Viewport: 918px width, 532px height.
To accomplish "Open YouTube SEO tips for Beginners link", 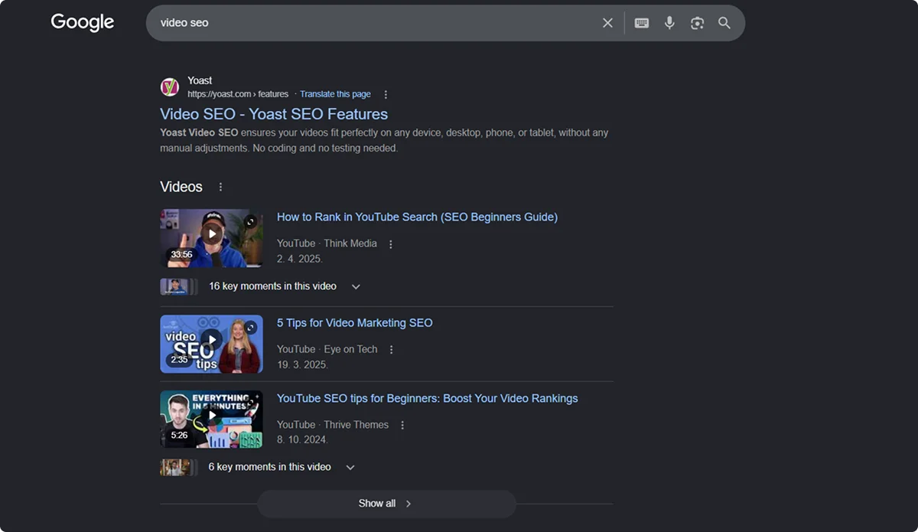I will point(428,399).
